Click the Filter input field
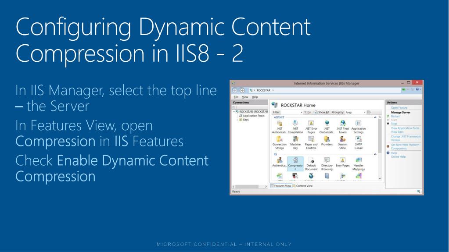 point(291,112)
